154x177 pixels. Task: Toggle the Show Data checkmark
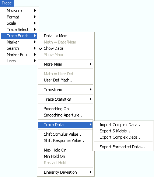66,48
